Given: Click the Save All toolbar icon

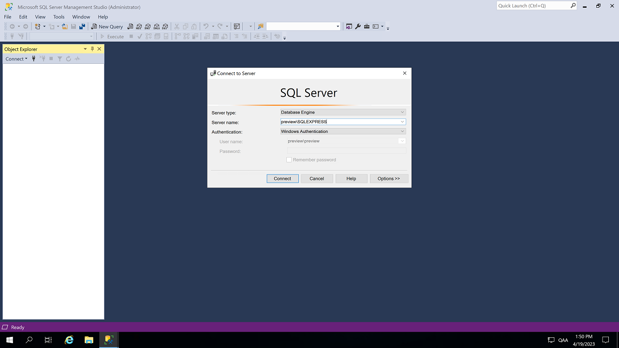Looking at the screenshot, I should click(x=82, y=27).
